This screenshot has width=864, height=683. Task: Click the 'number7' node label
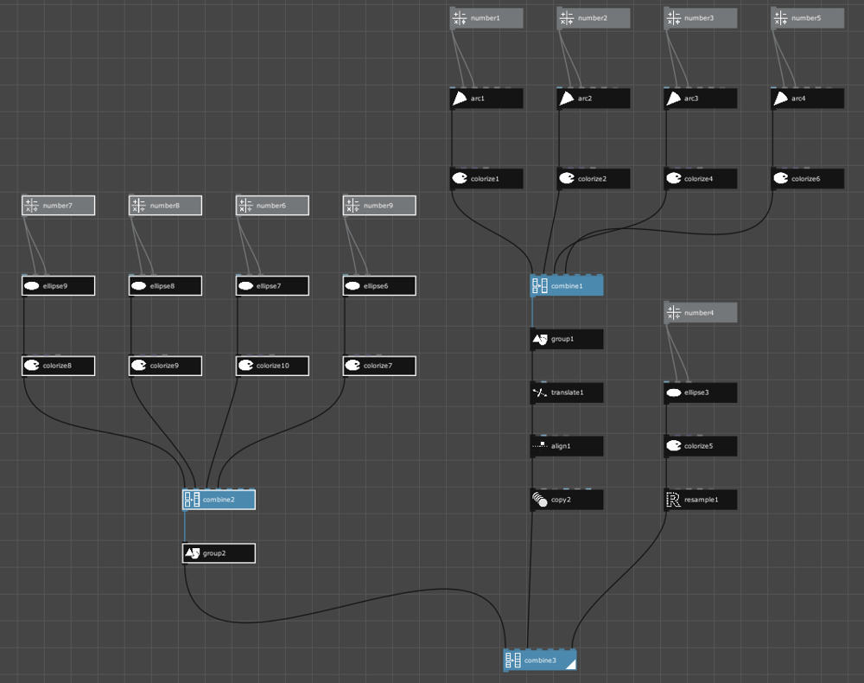point(57,206)
